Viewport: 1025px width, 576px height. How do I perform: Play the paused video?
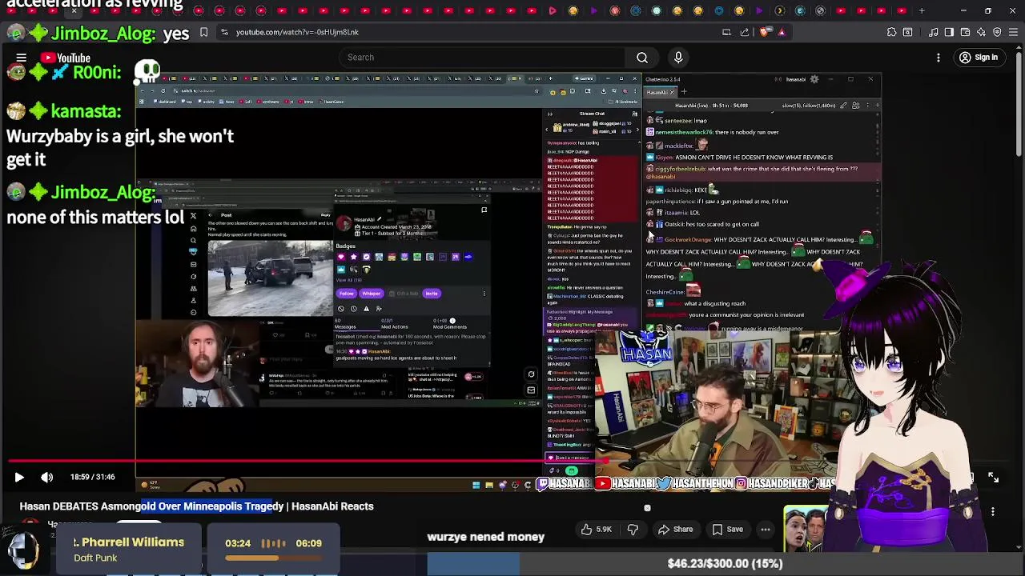pyautogui.click(x=19, y=477)
